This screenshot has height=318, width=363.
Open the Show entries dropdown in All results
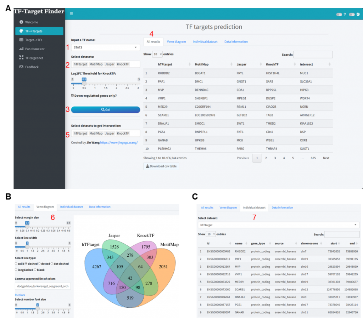click(157, 55)
